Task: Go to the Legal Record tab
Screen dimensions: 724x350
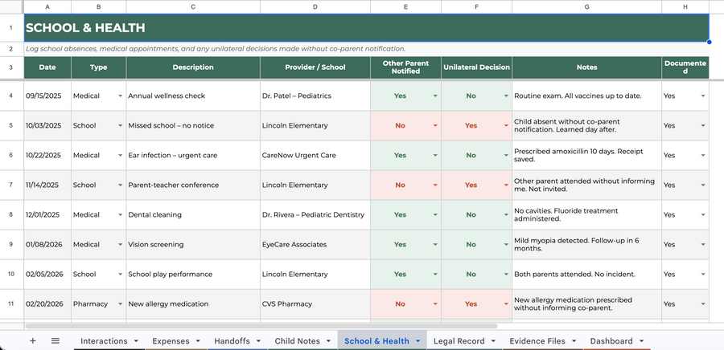Action: [x=459, y=341]
